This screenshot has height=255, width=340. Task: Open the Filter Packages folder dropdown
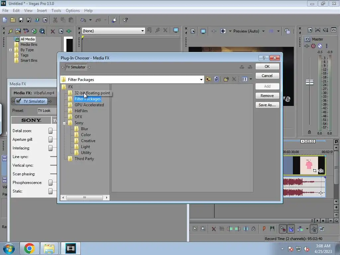coord(201,80)
